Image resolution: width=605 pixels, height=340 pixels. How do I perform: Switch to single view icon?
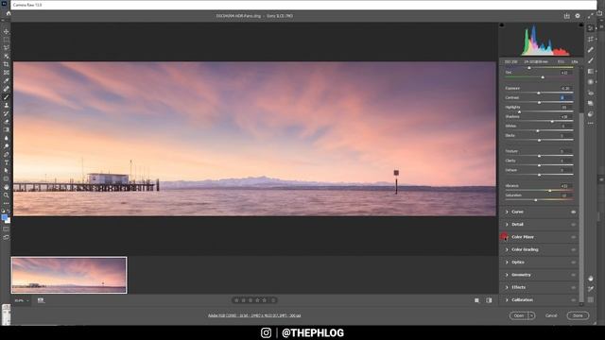coord(476,300)
